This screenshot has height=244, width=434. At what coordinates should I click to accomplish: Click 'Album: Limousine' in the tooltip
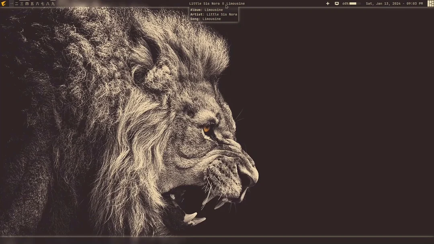[207, 9]
